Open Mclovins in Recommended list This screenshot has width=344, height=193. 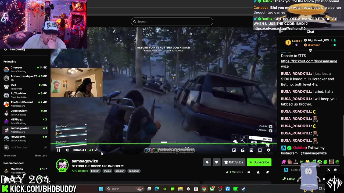25,170
